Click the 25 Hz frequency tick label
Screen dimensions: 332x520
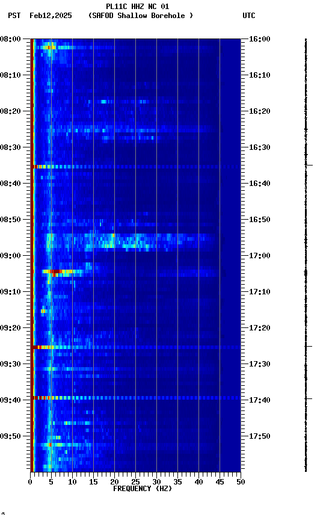[x=135, y=482]
